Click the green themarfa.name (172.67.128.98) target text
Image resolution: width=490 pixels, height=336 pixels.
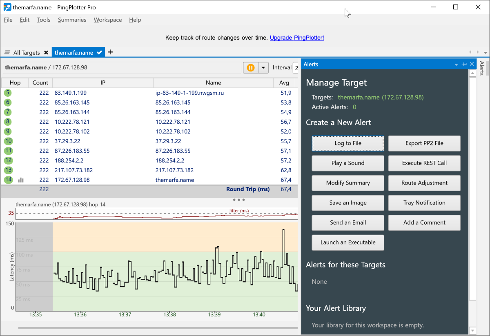coord(381,97)
